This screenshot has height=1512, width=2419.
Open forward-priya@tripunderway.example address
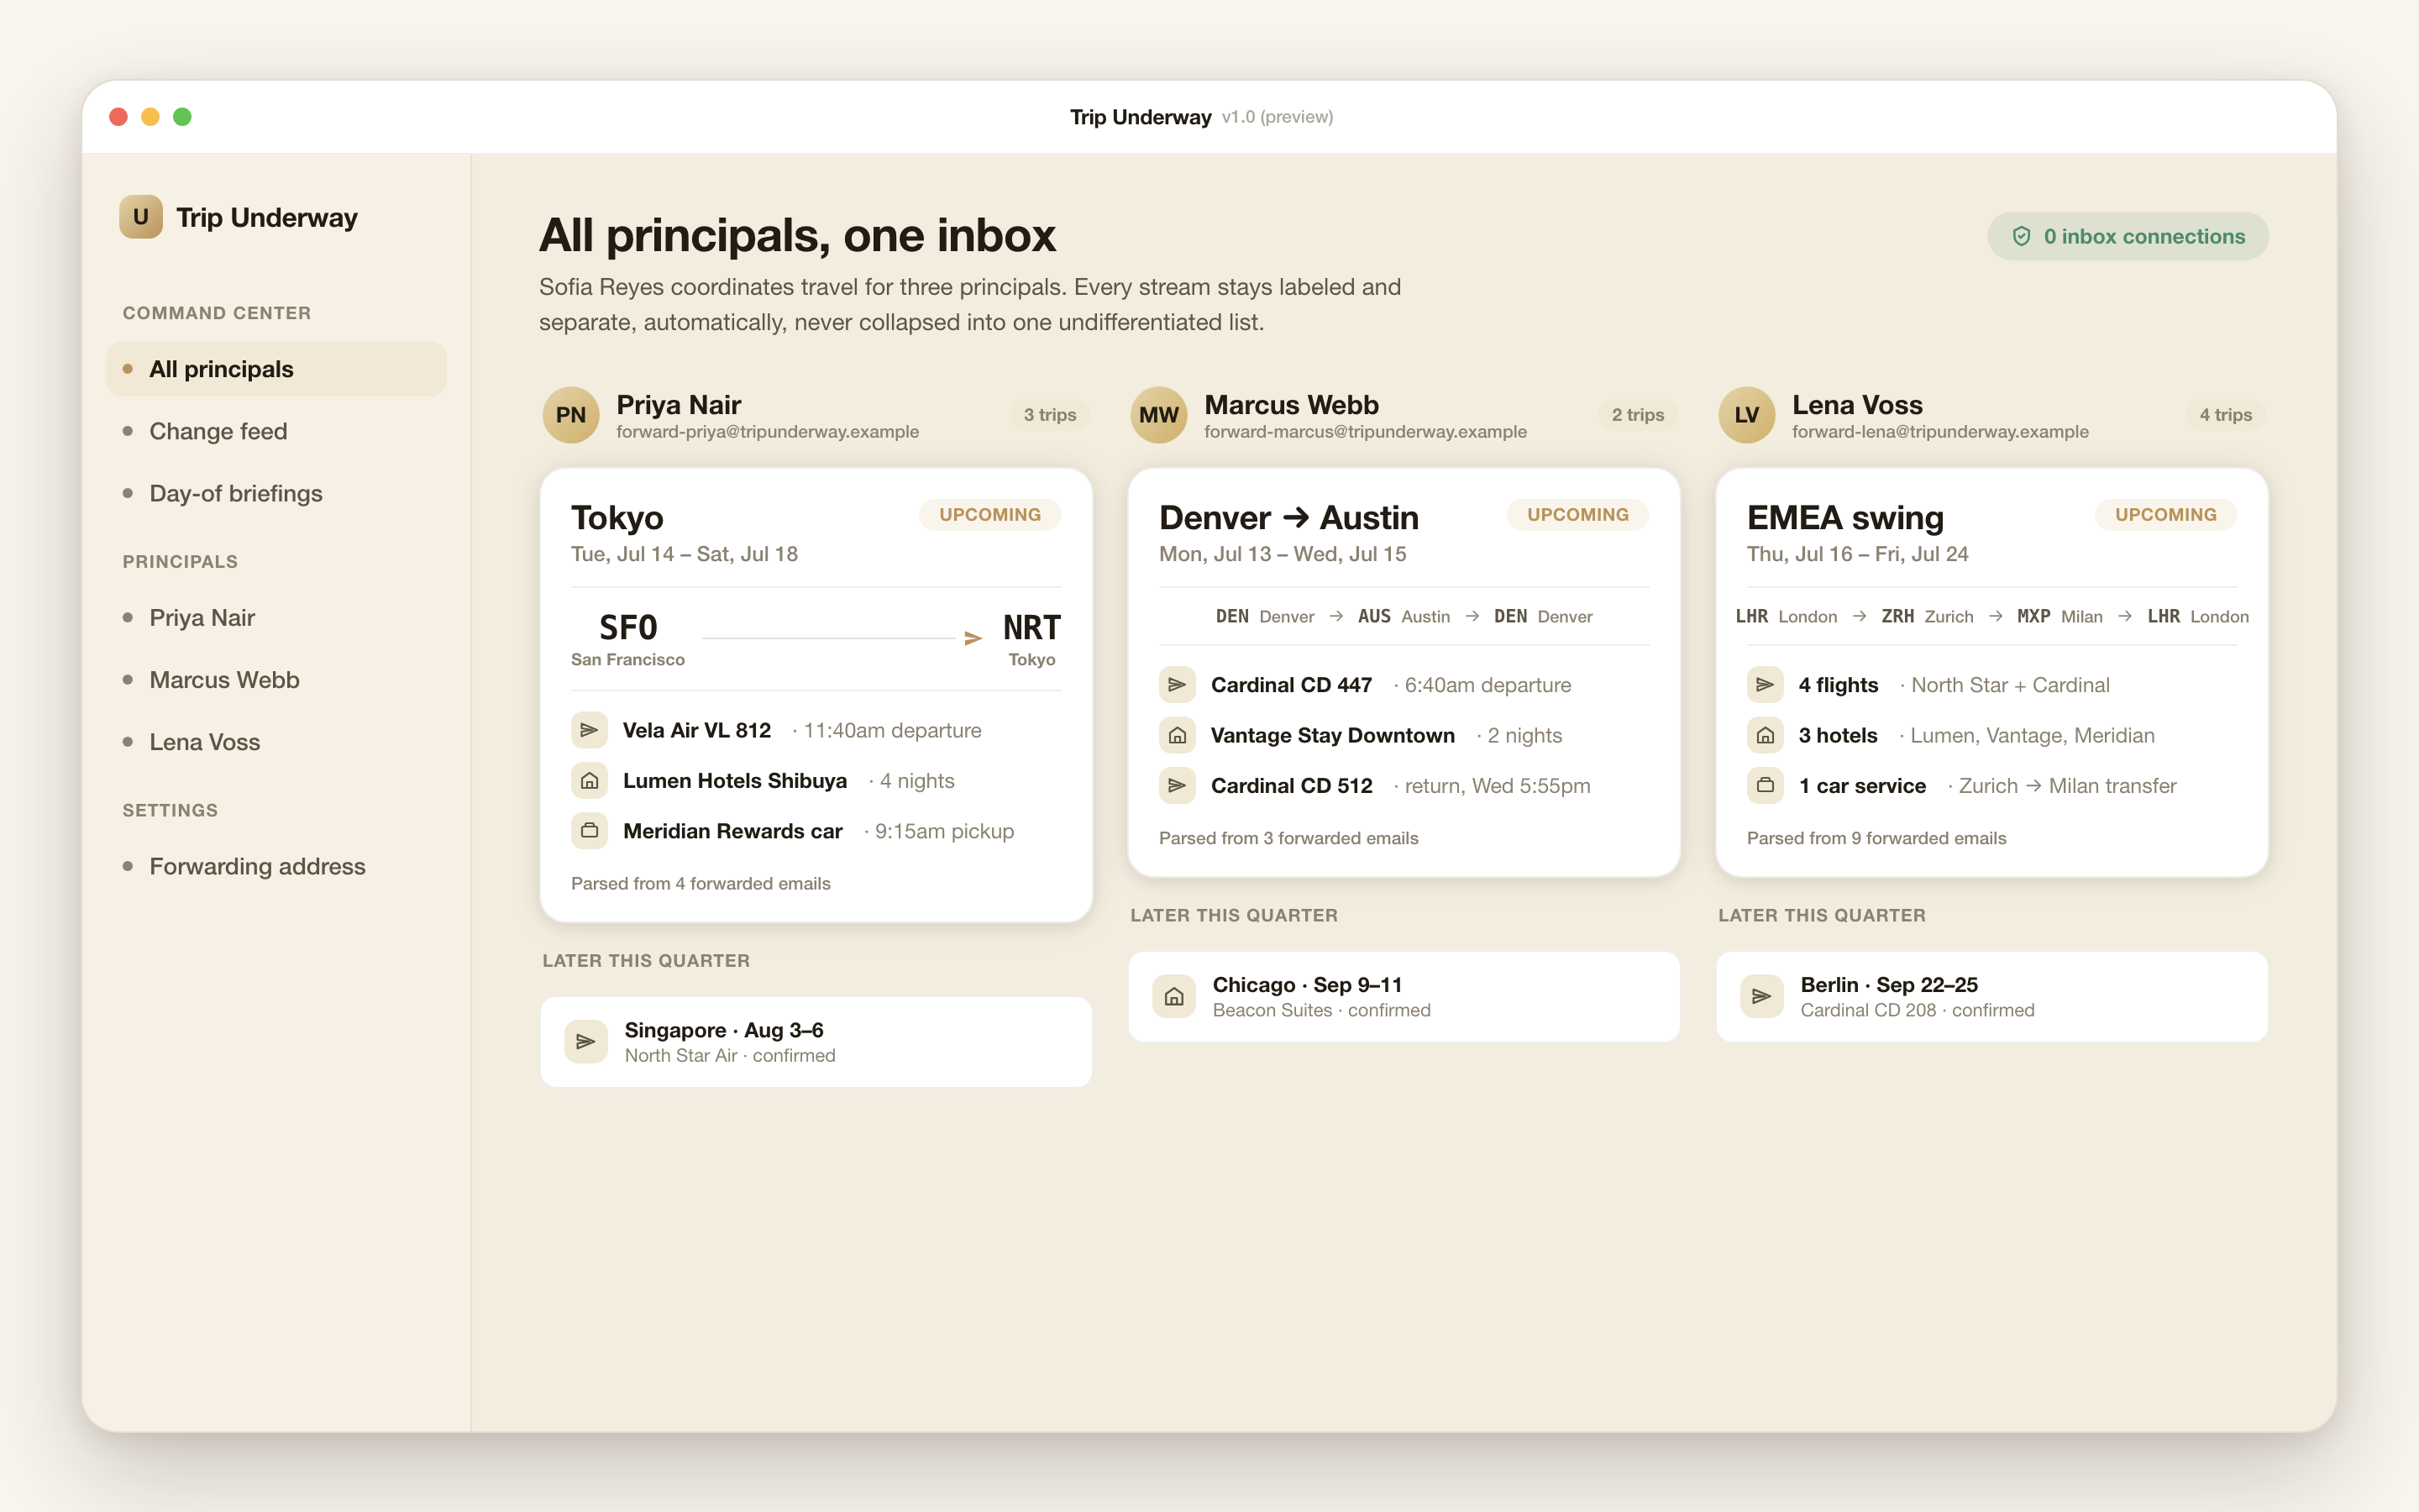[x=768, y=432]
